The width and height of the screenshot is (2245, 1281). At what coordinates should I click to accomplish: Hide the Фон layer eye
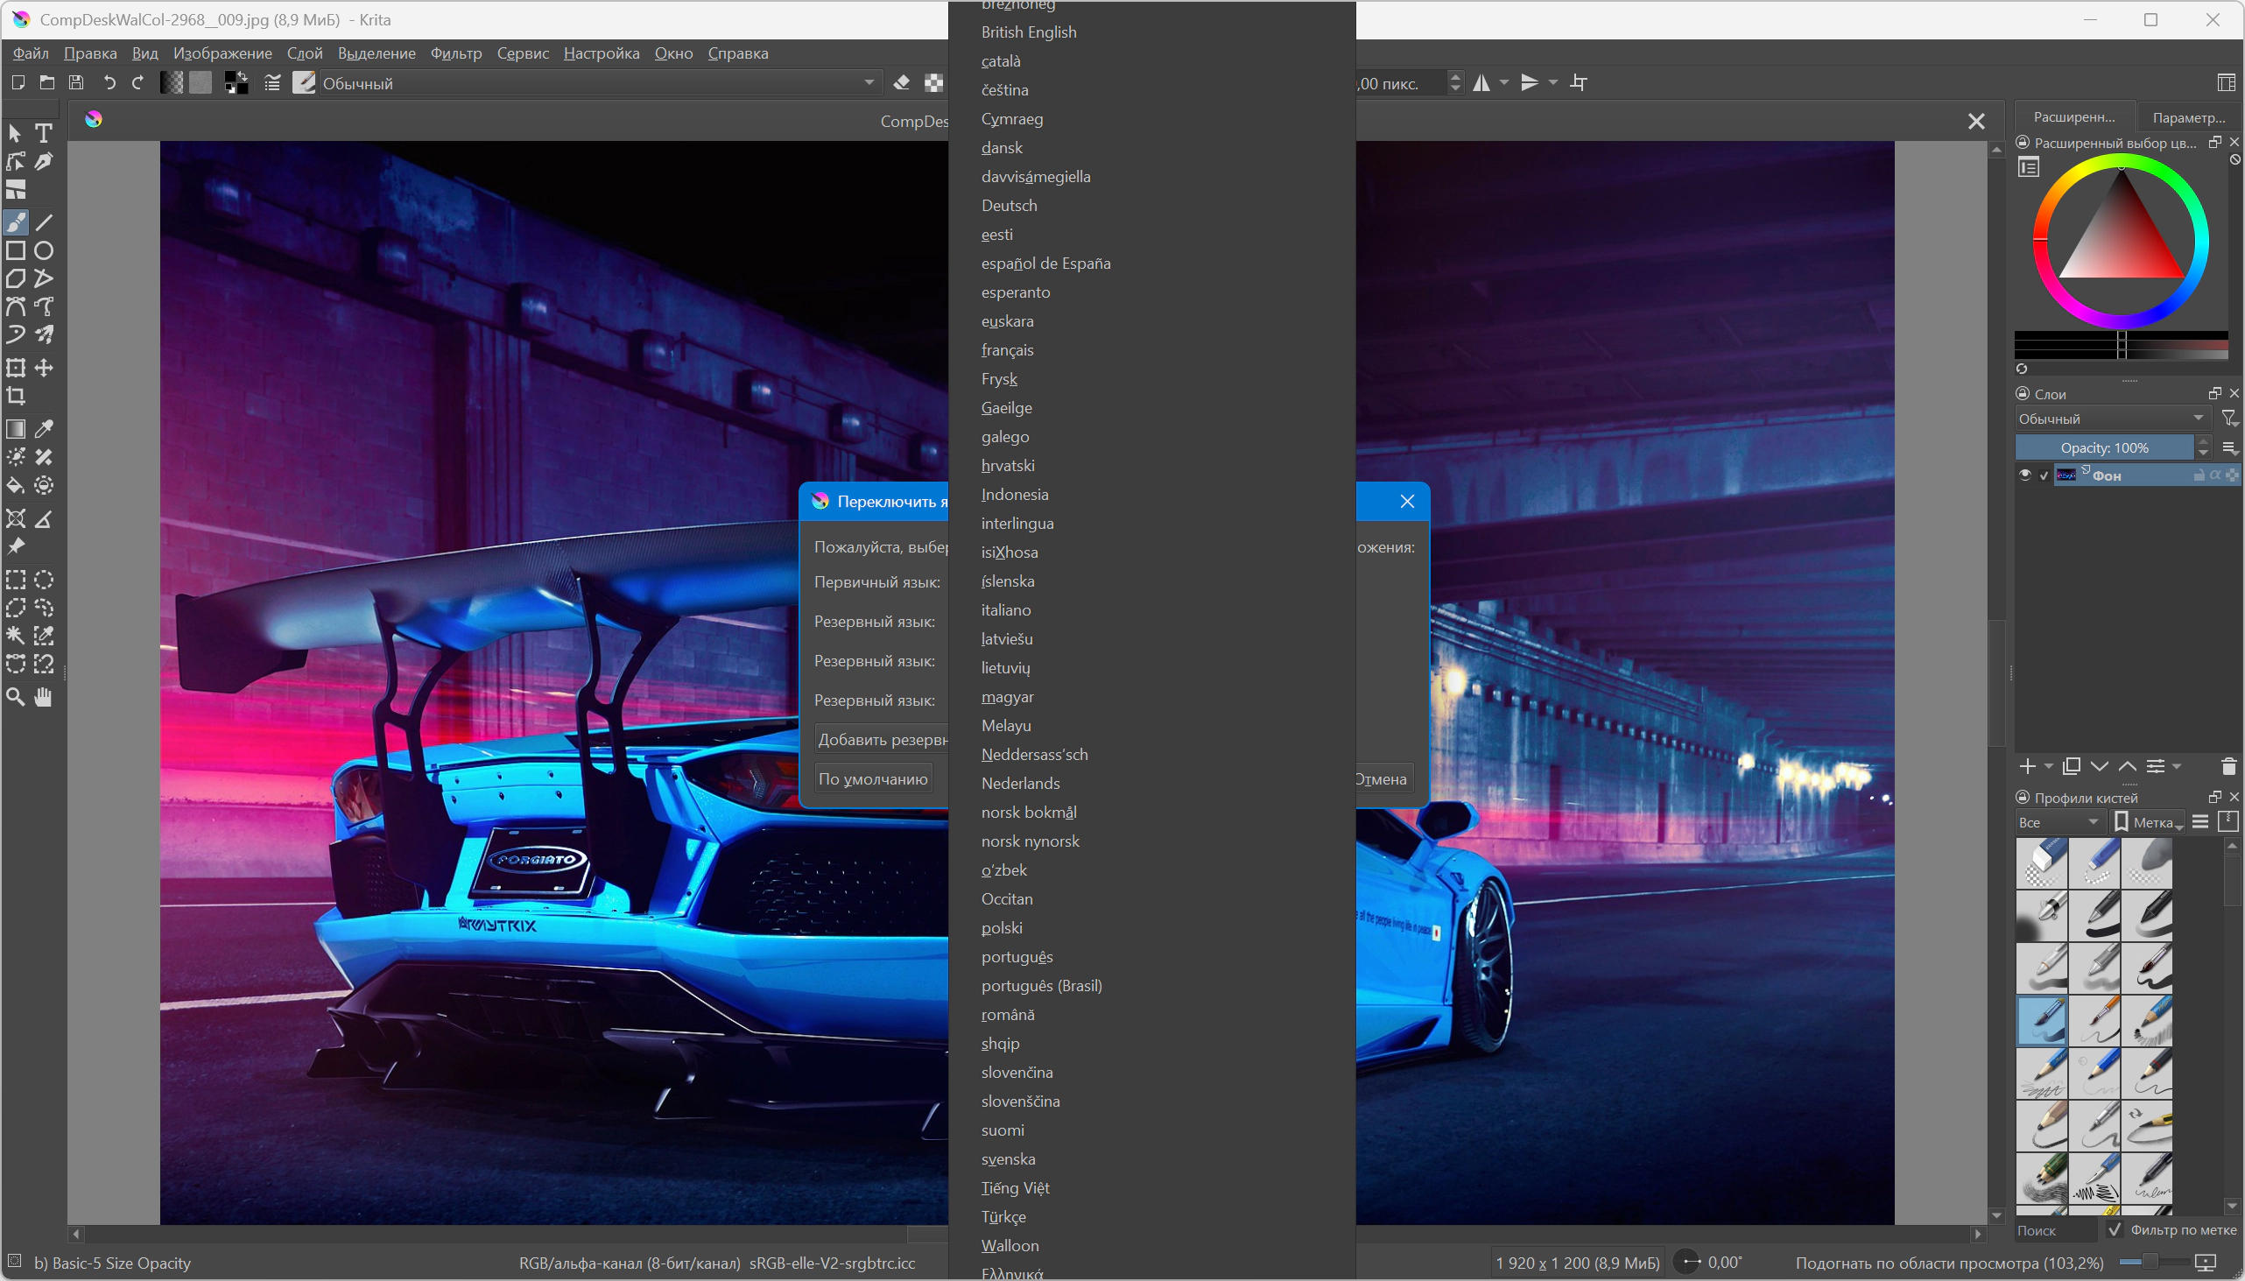2025,475
